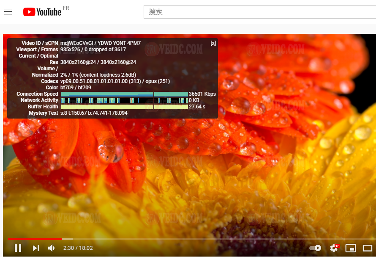Image resolution: width=376 pixels, height=257 pixels.
Task: Select the Video ID mdjWEoGVvGI text
Action: pos(76,43)
